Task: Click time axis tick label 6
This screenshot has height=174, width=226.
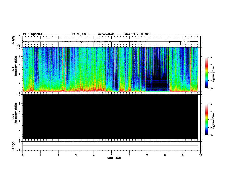Action: pos(129,155)
